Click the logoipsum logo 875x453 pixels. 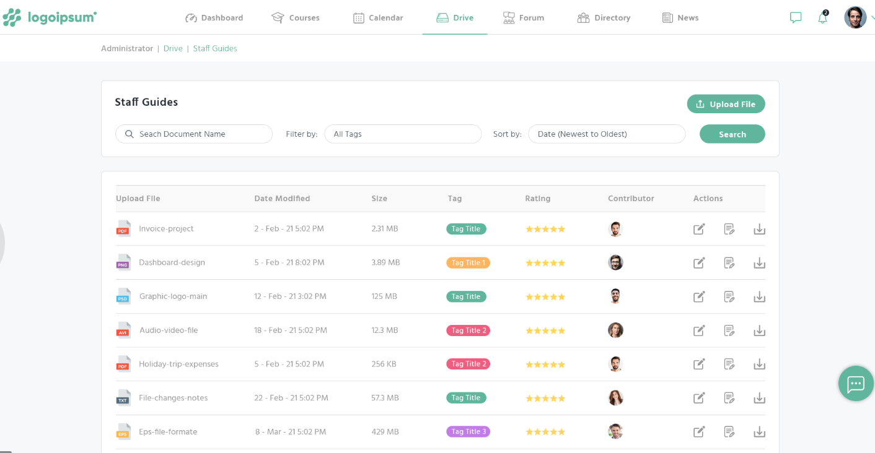pyautogui.click(x=50, y=17)
